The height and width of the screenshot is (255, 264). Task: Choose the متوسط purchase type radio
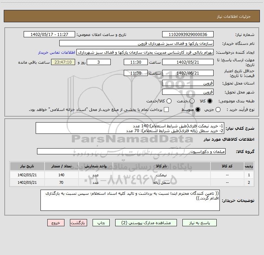pyautogui.click(x=198, y=110)
